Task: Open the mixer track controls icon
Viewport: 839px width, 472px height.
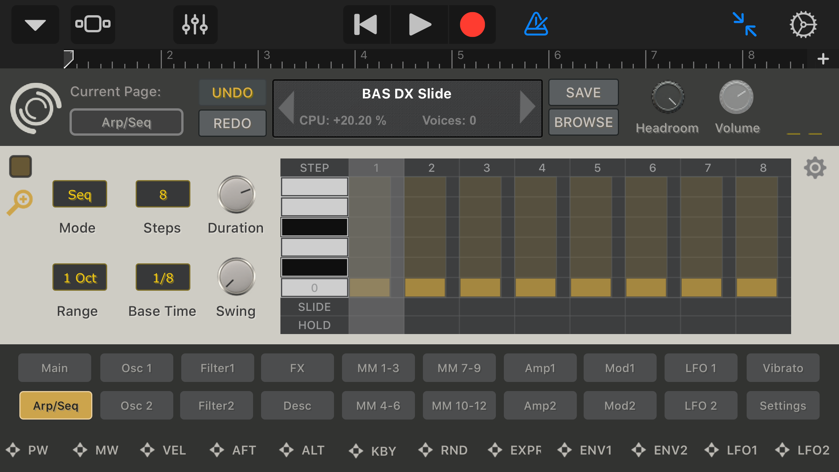Action: coord(195,25)
